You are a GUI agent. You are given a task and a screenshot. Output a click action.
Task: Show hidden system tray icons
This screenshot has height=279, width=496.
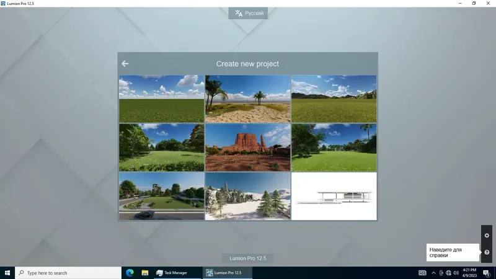point(433,273)
